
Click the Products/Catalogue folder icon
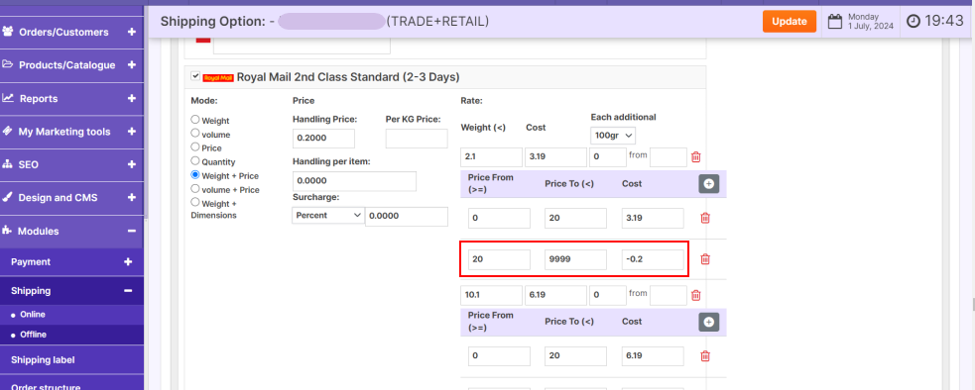point(8,64)
